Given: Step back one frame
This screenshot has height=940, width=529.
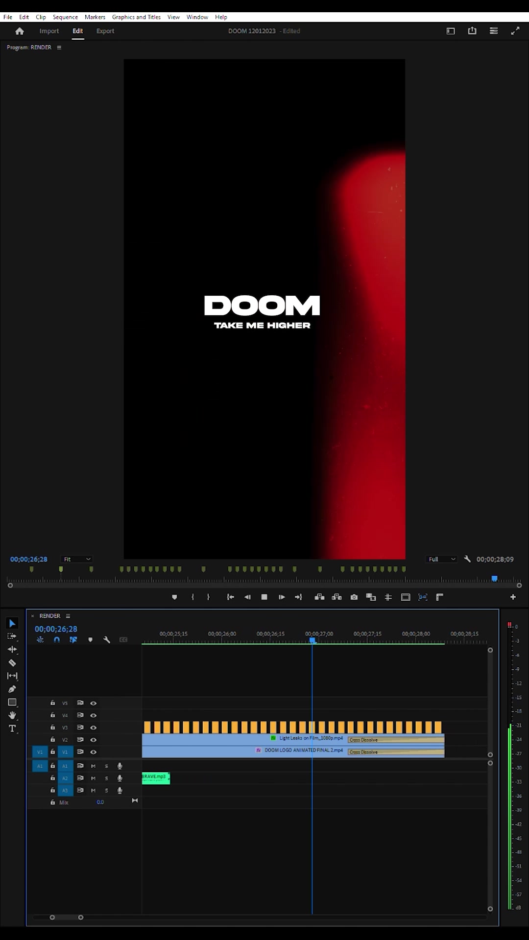Looking at the screenshot, I should [247, 597].
